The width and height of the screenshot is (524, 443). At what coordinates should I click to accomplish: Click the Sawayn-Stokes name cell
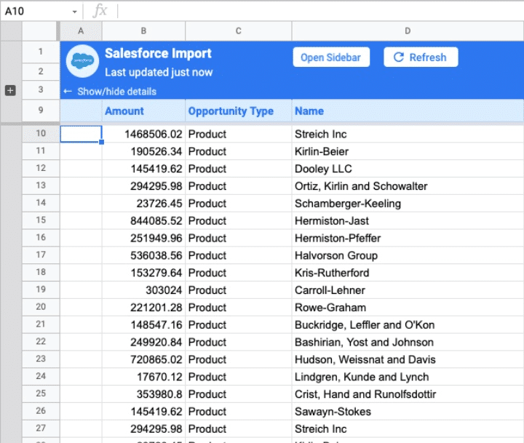coord(408,412)
